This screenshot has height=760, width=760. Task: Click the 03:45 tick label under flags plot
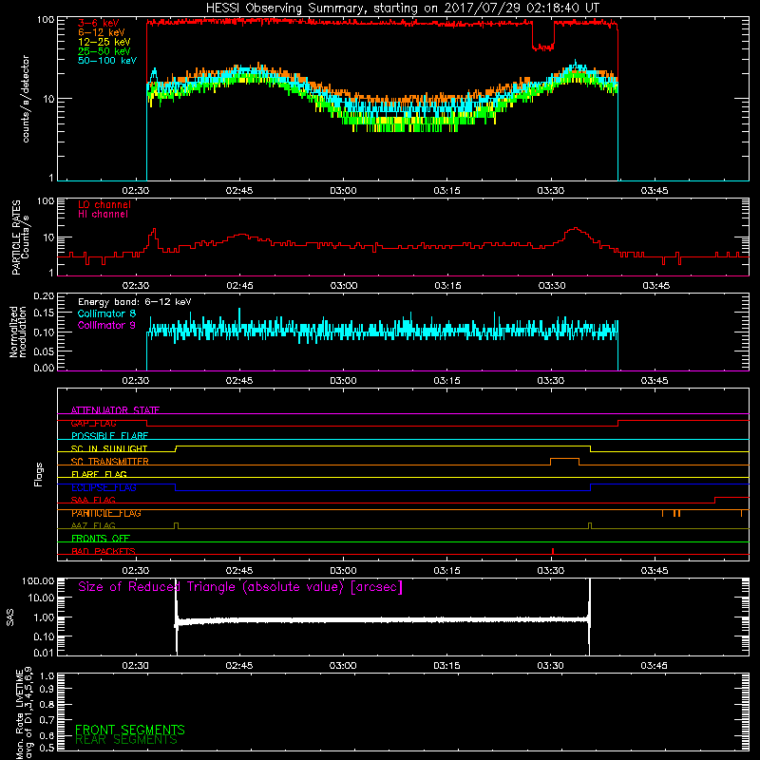point(655,571)
